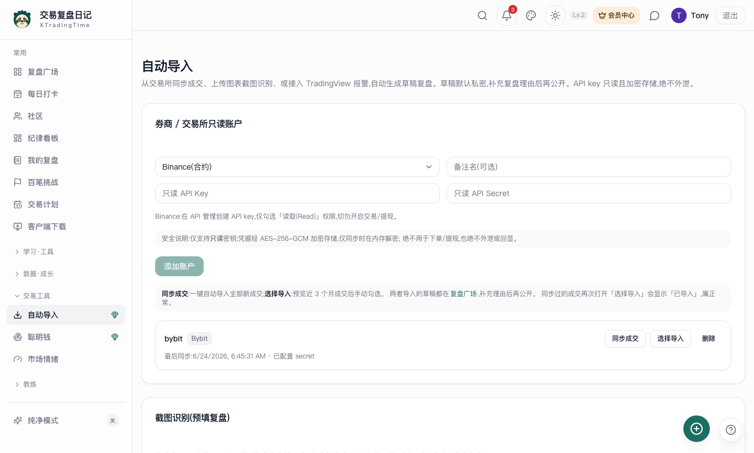Image resolution: width=754 pixels, height=453 pixels.
Task: Click the flag icon by 百笔挑战
Action: pos(18,182)
